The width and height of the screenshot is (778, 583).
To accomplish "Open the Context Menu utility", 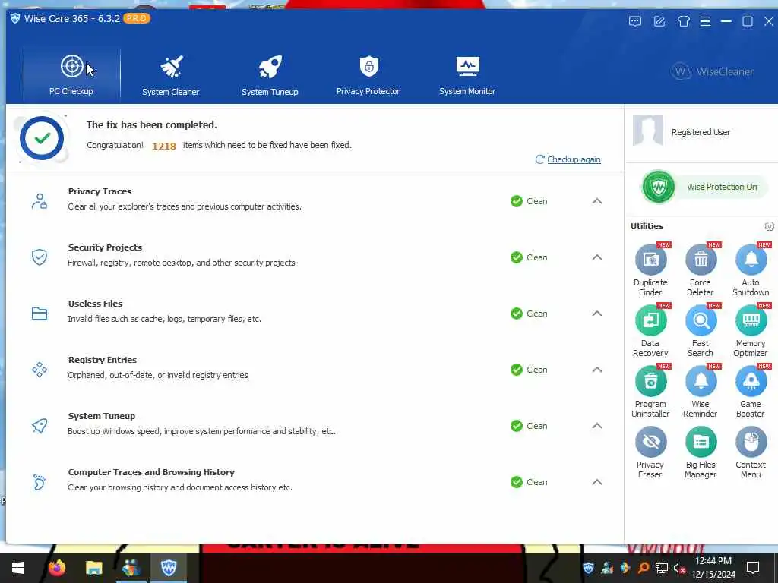I will click(x=751, y=452).
